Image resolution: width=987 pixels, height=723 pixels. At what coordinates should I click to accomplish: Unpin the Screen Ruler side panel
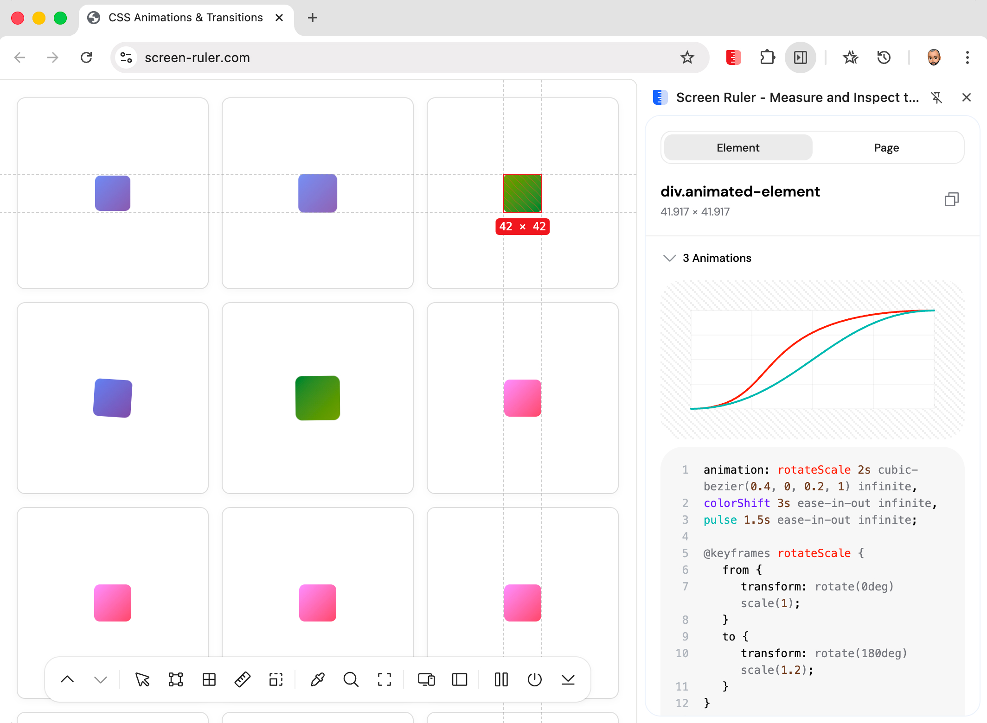pos(936,97)
